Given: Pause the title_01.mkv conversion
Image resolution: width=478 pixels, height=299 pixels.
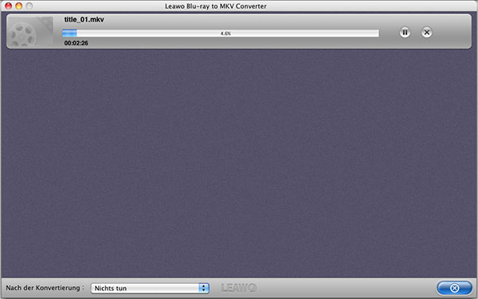Looking at the screenshot, I should 405,33.
